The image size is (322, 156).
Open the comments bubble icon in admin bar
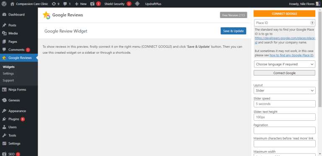click(x=65, y=4)
